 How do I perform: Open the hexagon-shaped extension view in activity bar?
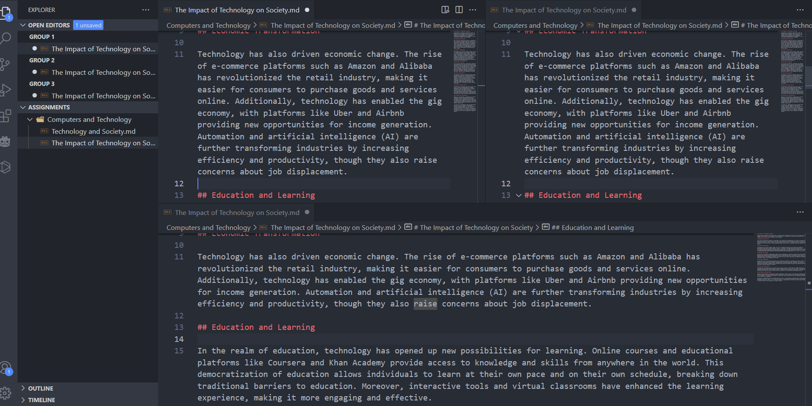[x=6, y=167]
